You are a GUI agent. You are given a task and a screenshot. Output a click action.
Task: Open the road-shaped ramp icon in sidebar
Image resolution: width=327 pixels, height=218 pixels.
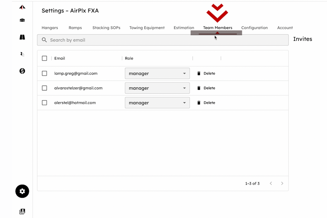pyautogui.click(x=22, y=37)
